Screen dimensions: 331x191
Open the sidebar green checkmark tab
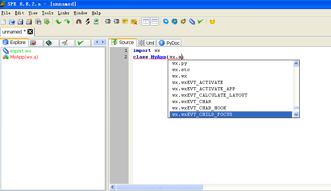pos(83,43)
